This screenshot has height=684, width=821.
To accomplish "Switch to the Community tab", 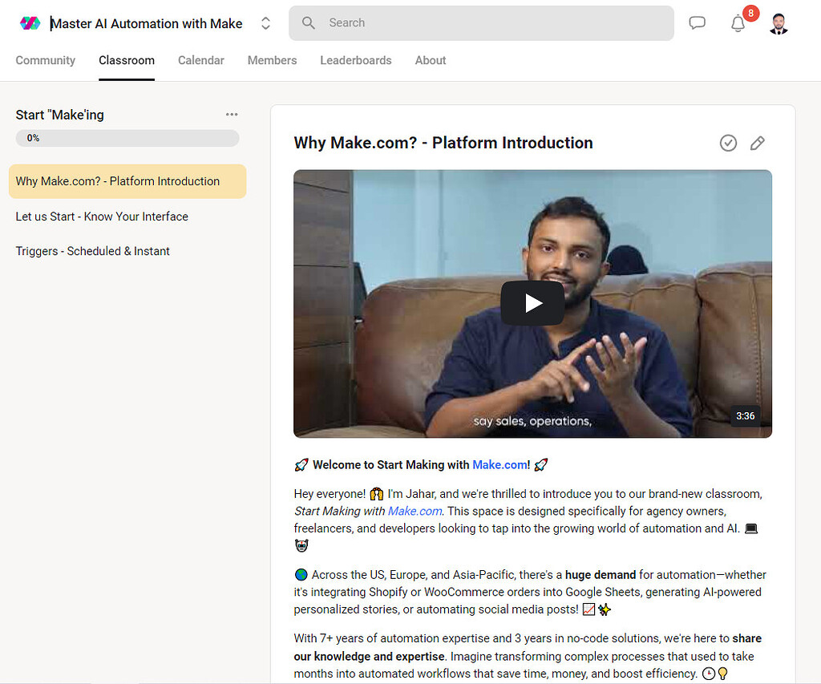I will (46, 60).
